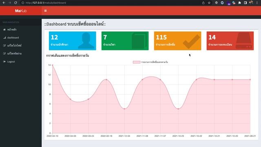Click the data point for 2021-10-22
261x147 pixels.
coord(196,80)
